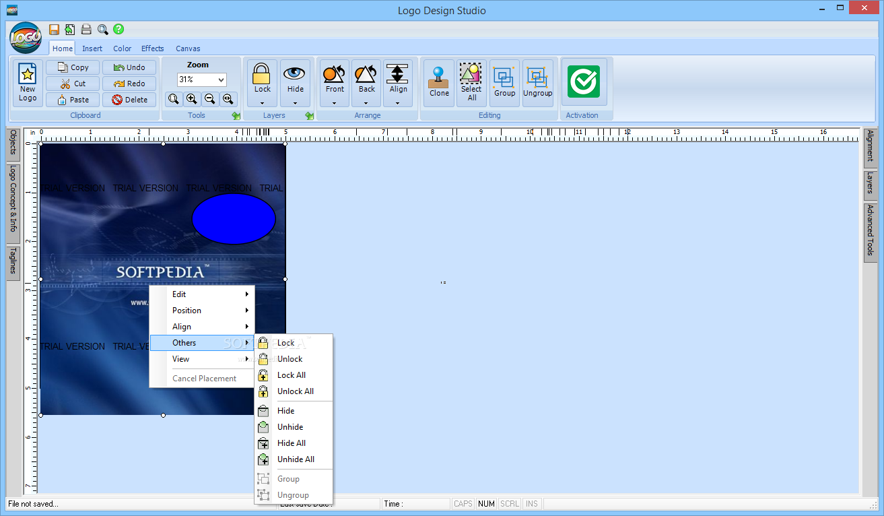Switch to the Canvas ribbon tab
The image size is (884, 516).
[x=188, y=49]
